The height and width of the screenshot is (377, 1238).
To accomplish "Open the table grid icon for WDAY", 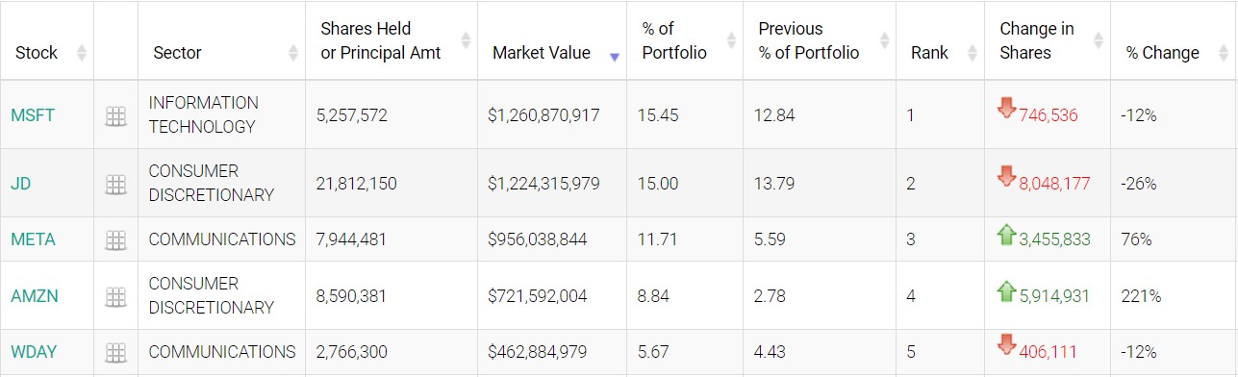I will point(115,353).
